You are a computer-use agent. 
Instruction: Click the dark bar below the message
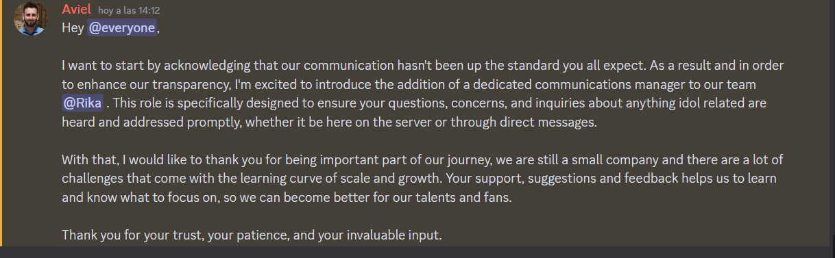[417, 253]
